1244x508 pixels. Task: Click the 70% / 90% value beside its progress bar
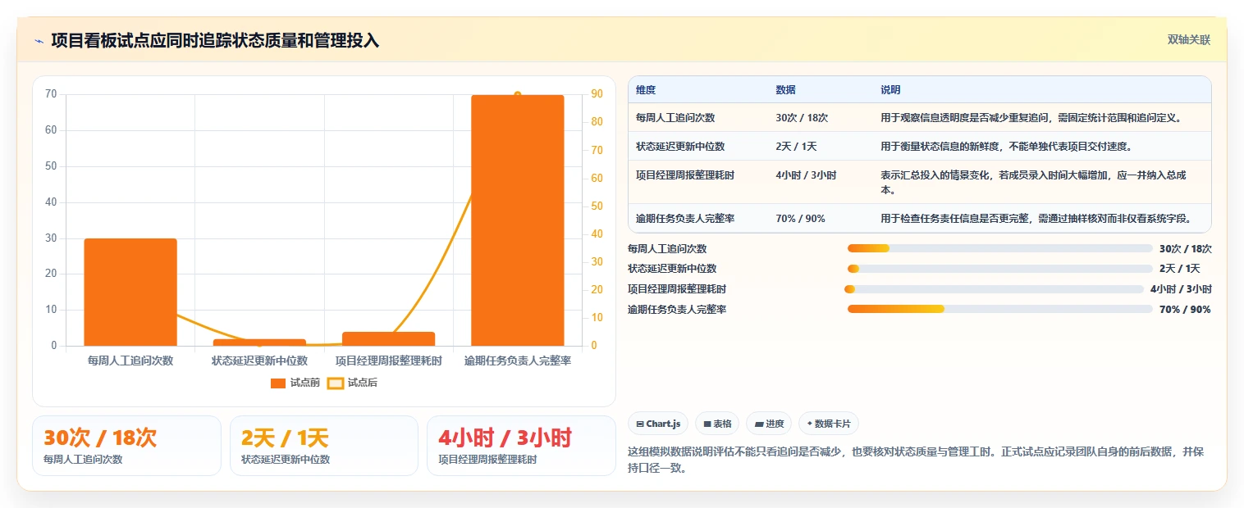(1185, 310)
